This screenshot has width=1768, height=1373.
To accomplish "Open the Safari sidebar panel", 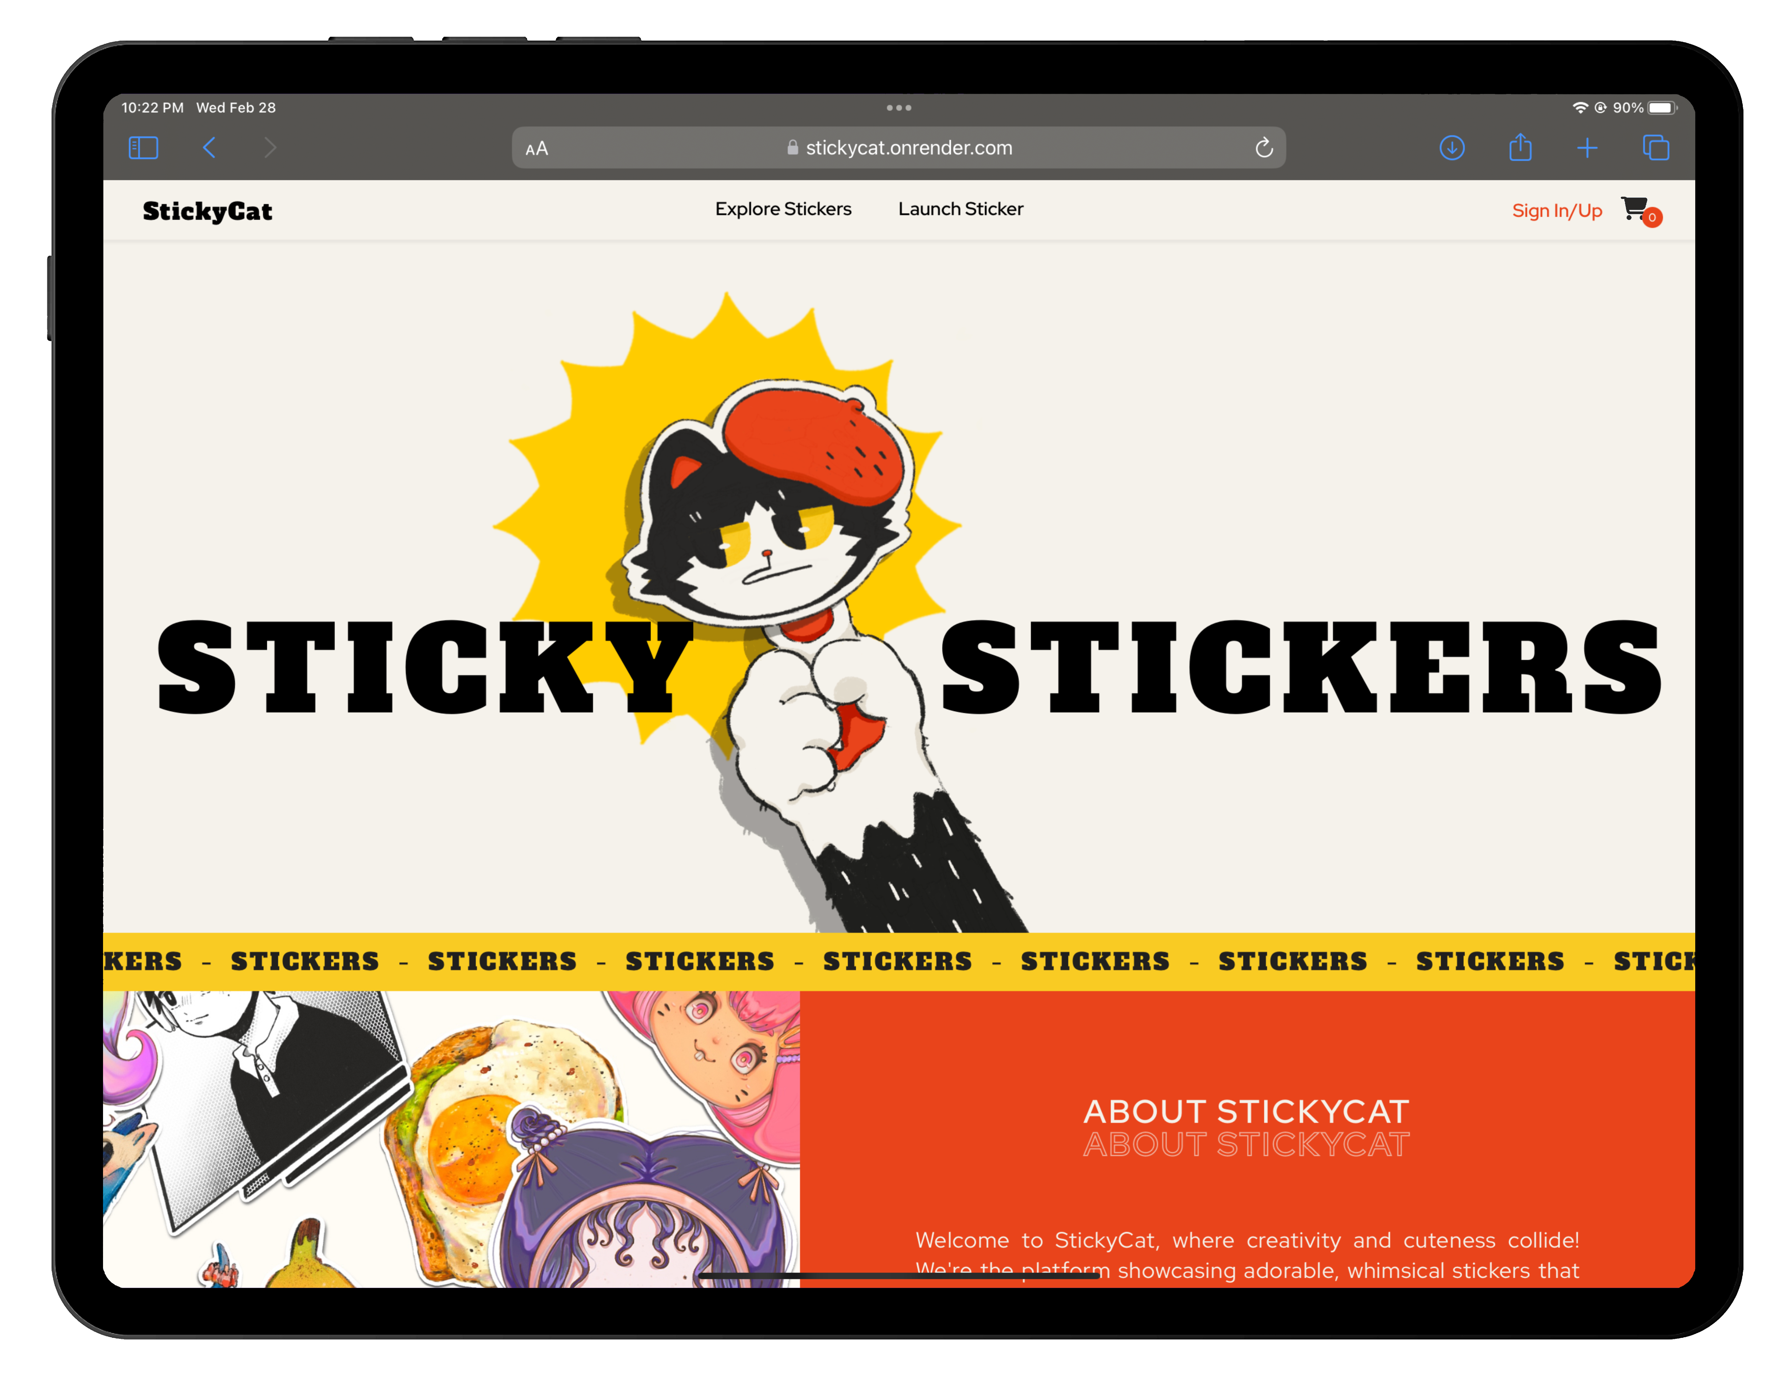I will pos(143,147).
